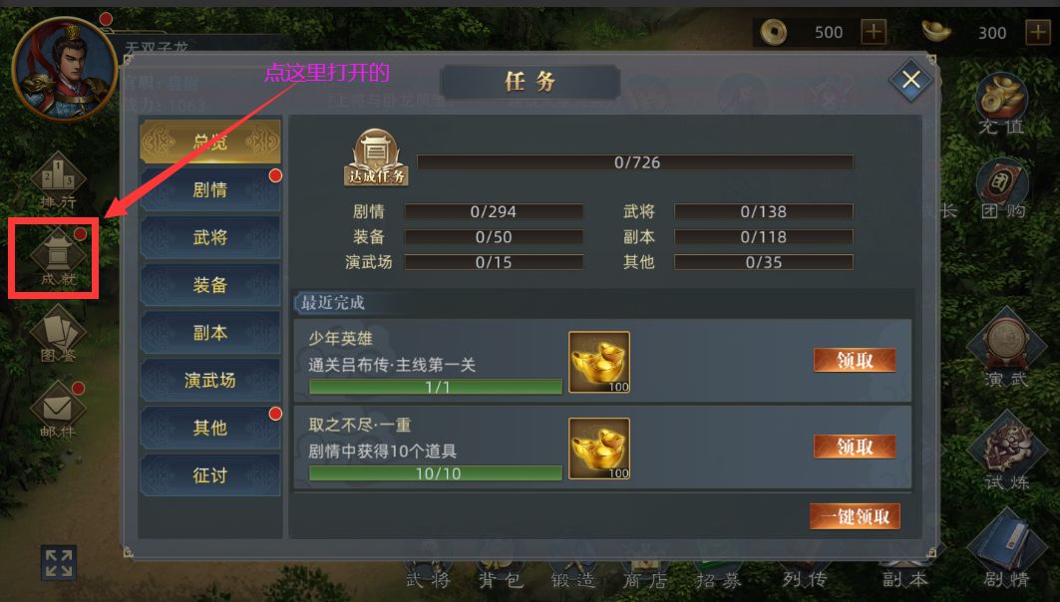
Task: Toggle fullscreen with the expand arrows icon
Action: (59, 563)
